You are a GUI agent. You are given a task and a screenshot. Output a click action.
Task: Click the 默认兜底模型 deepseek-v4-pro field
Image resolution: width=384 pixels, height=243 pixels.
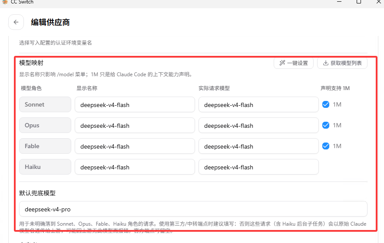[x=193, y=209]
